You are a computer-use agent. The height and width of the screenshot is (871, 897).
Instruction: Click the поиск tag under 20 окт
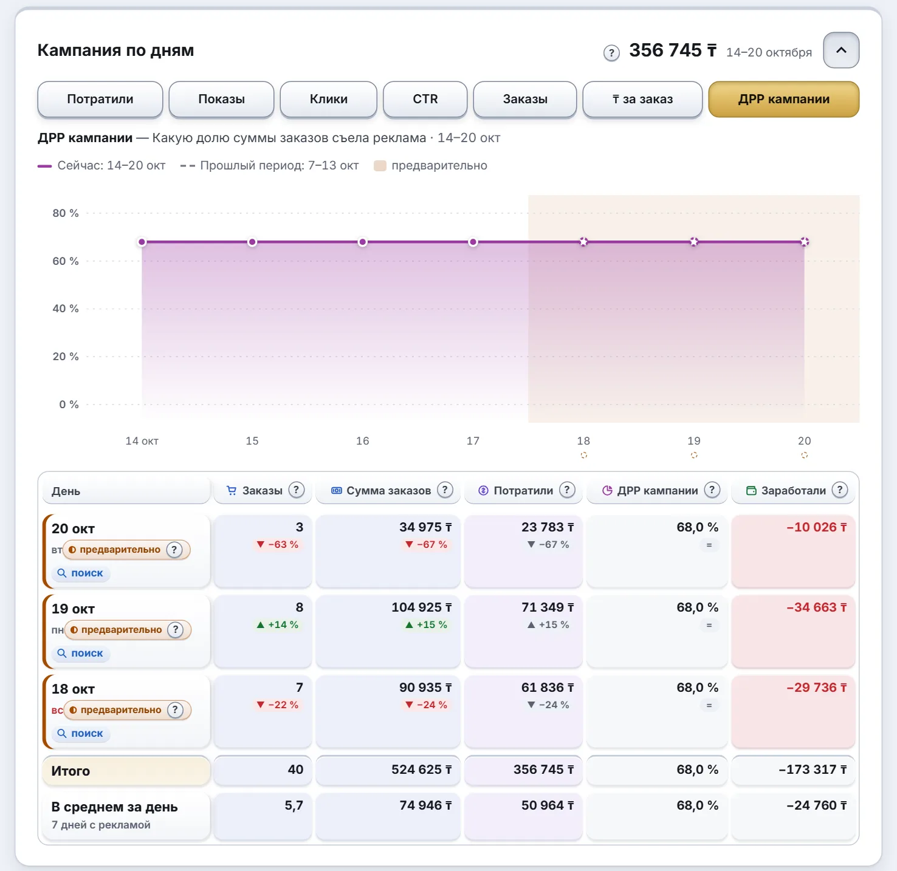pos(81,573)
